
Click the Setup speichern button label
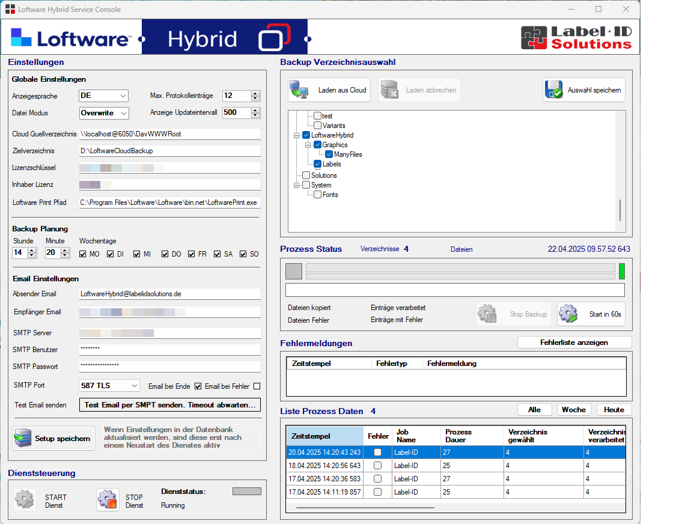coord(62,439)
